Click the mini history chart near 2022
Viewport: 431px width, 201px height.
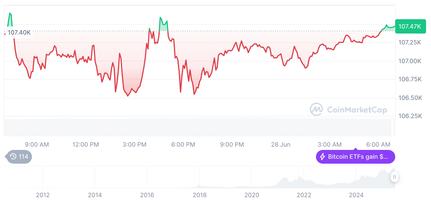click(x=304, y=182)
